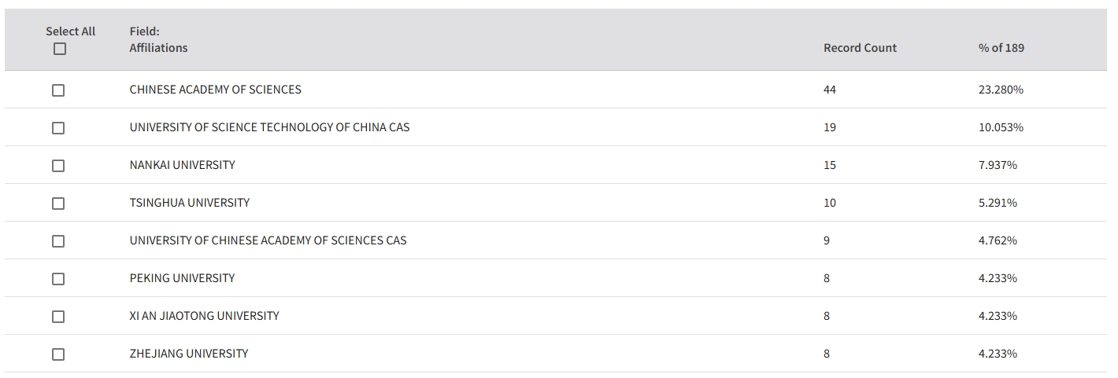1118x378 pixels.
Task: Select University of Science Technology of China checkbox
Action: coord(58,128)
